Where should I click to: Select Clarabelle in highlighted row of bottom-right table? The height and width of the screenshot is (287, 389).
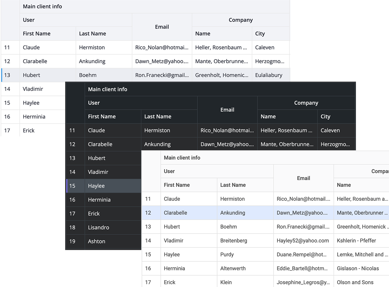pyautogui.click(x=175, y=213)
